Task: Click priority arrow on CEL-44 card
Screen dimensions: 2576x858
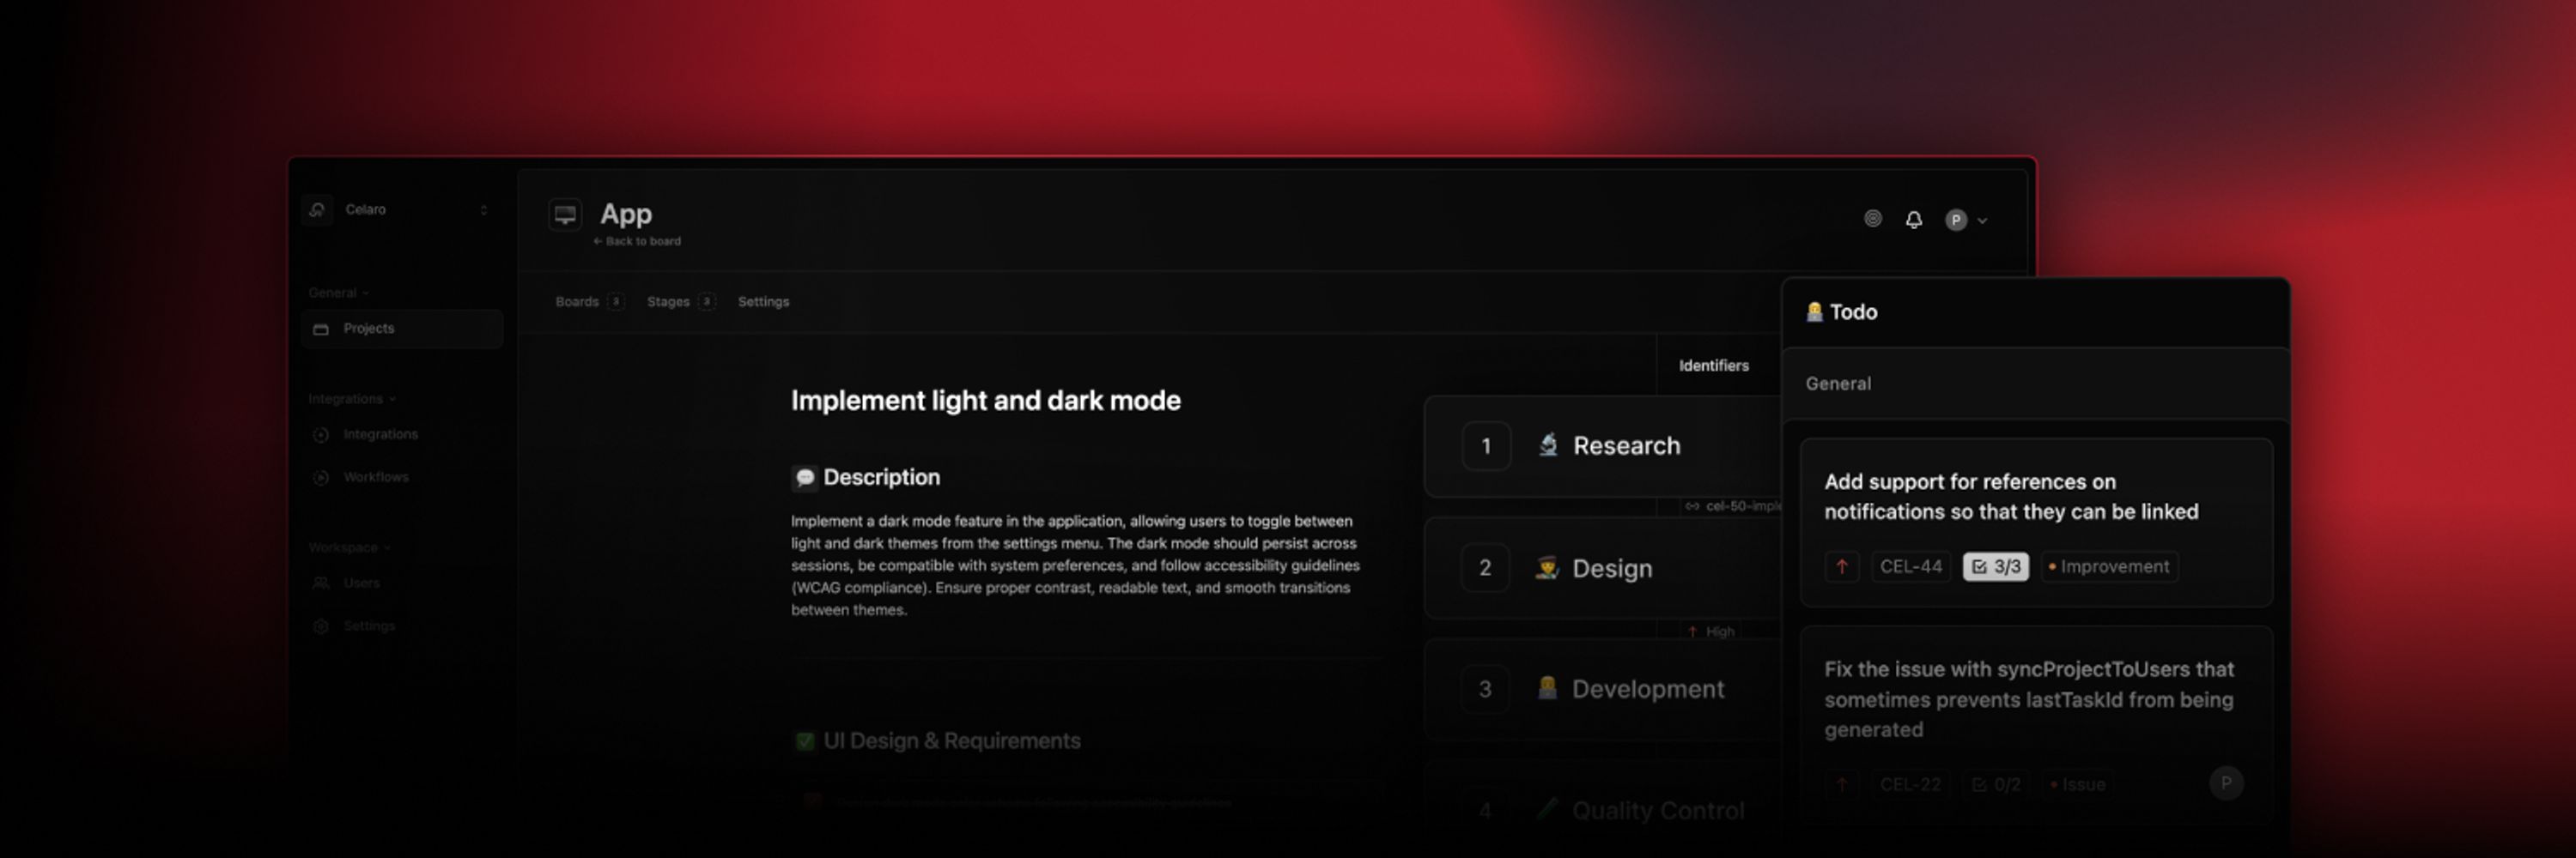Action: (1842, 566)
